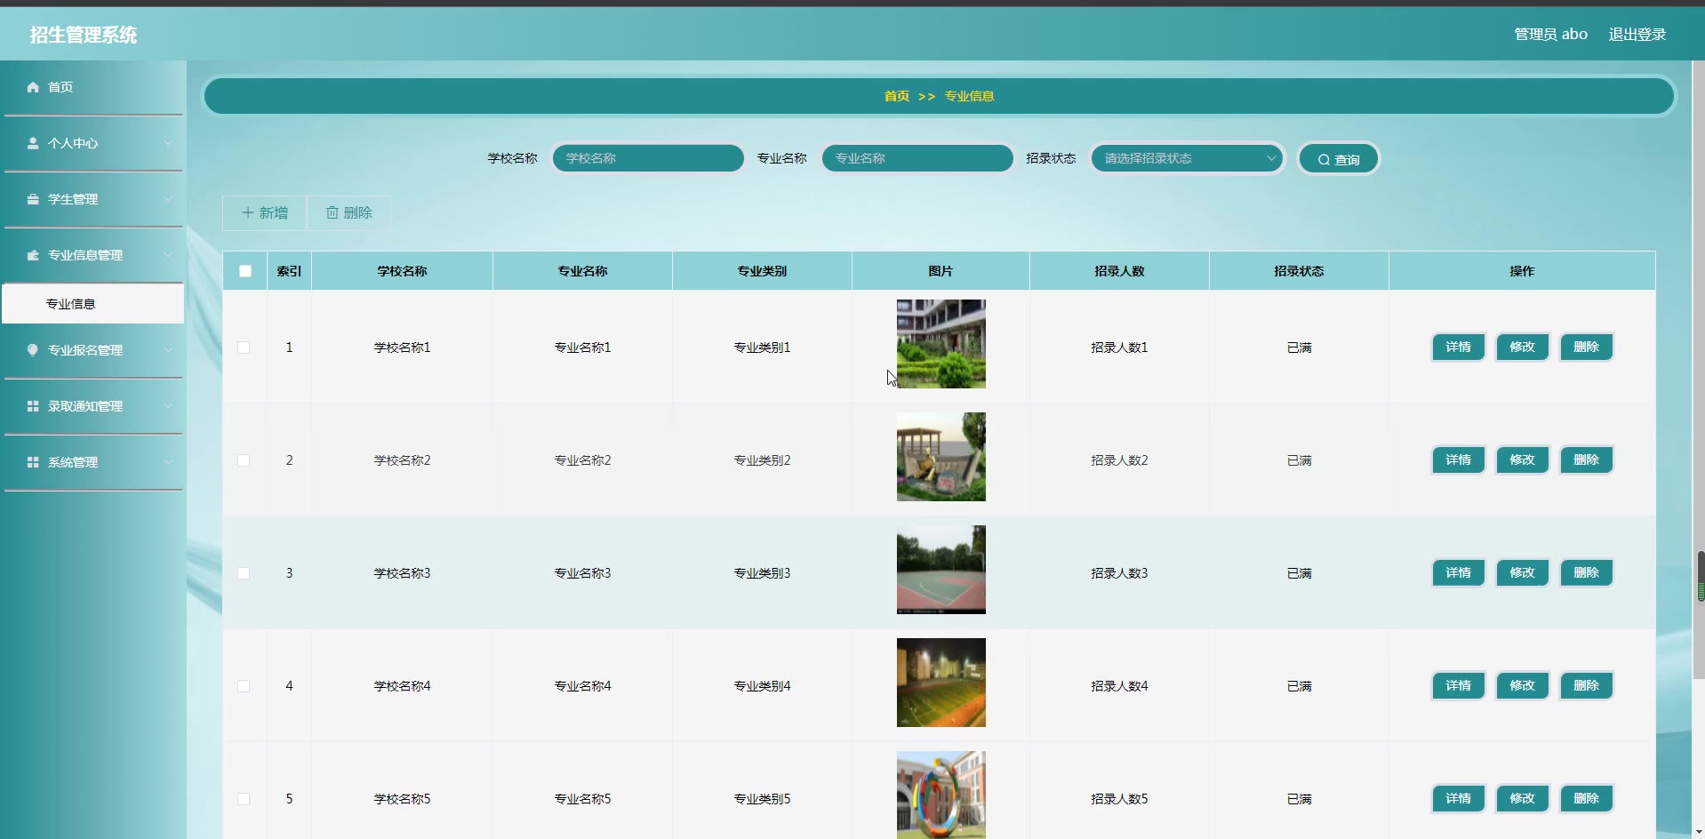Click the toolbar 删除 button

[348, 212]
